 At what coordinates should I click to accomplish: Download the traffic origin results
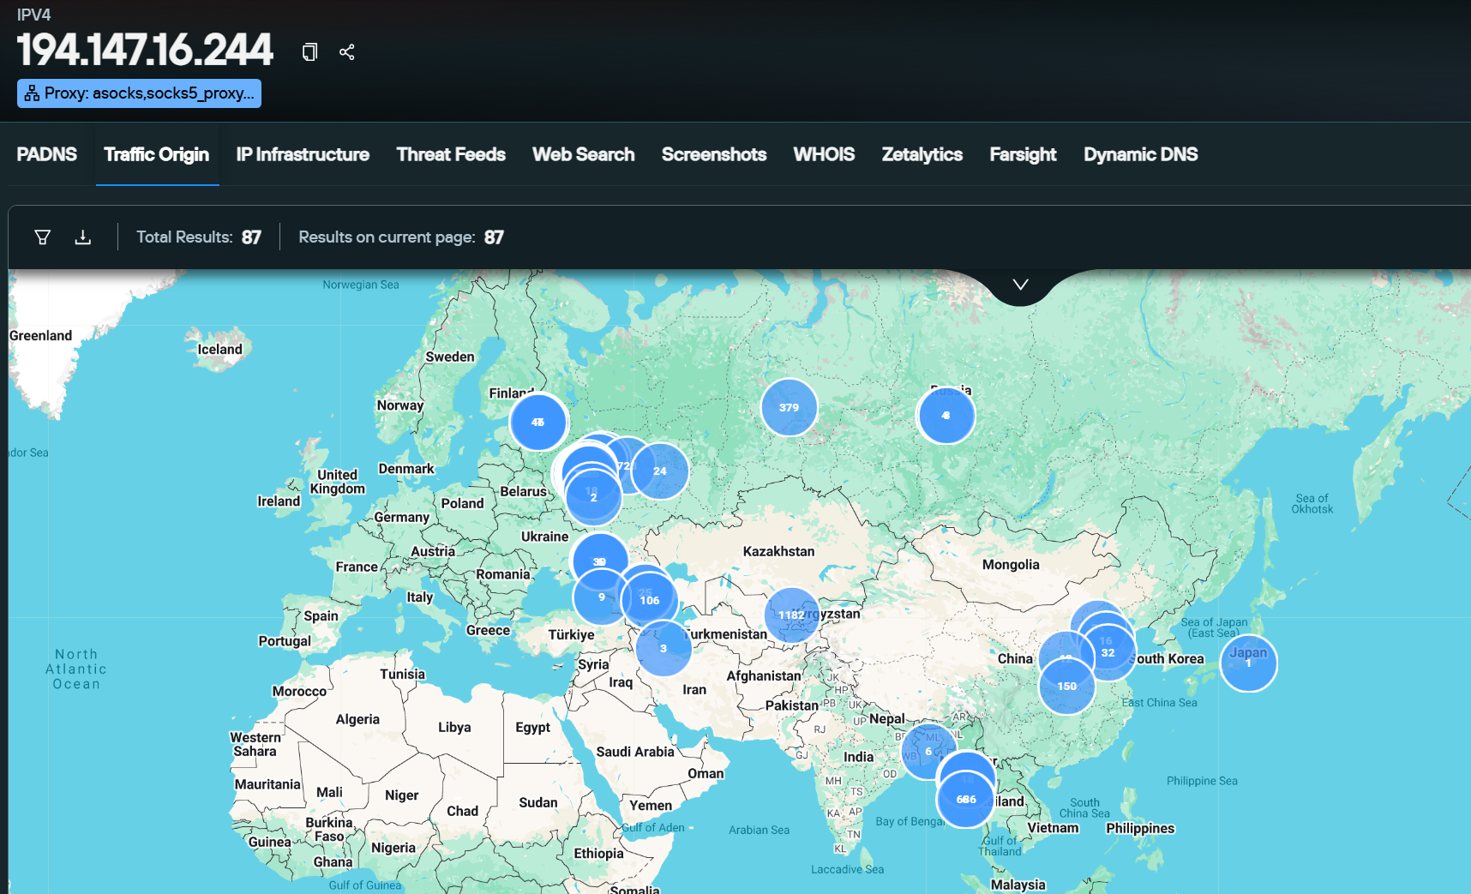click(x=83, y=237)
